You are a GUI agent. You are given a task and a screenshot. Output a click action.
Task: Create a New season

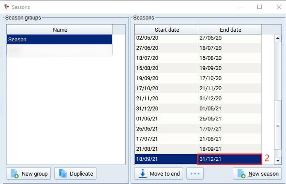pos(257,174)
